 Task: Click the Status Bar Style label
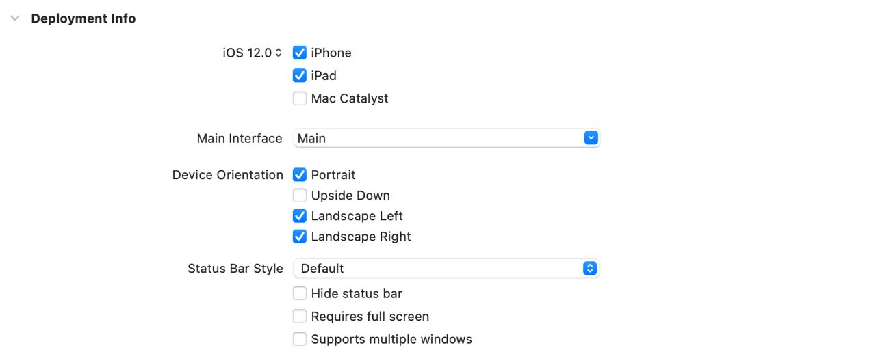pos(235,269)
